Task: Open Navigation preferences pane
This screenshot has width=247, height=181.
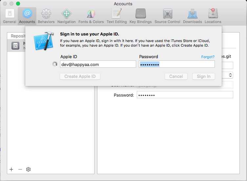Action: [67, 16]
